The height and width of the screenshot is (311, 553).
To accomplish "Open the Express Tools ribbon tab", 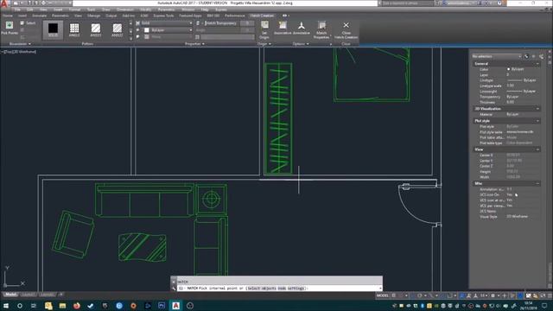I will tap(163, 16).
